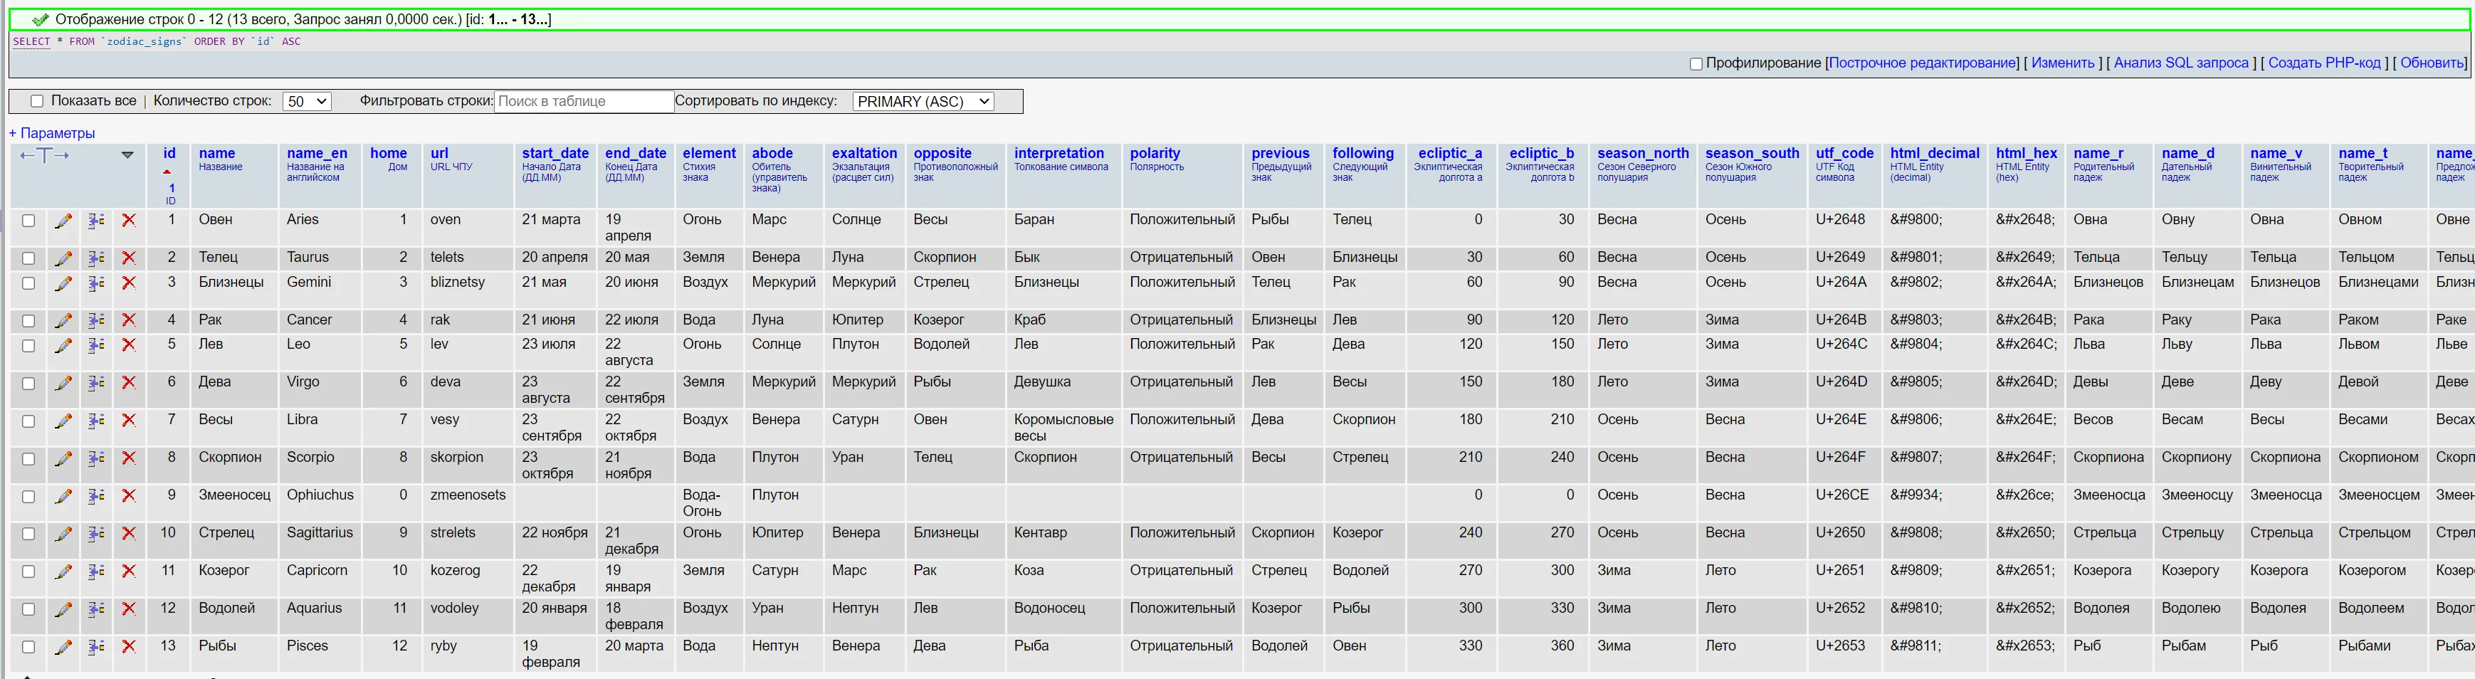Edit the Телец row with pencil icon
This screenshot has height=679, width=2475.
point(63,258)
